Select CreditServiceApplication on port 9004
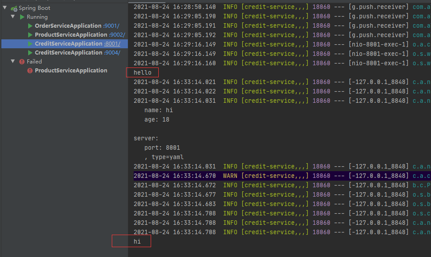The width and height of the screenshot is (431, 257). point(68,52)
